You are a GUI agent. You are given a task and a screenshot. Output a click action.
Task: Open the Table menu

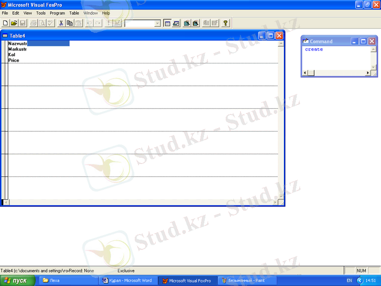[74, 13]
